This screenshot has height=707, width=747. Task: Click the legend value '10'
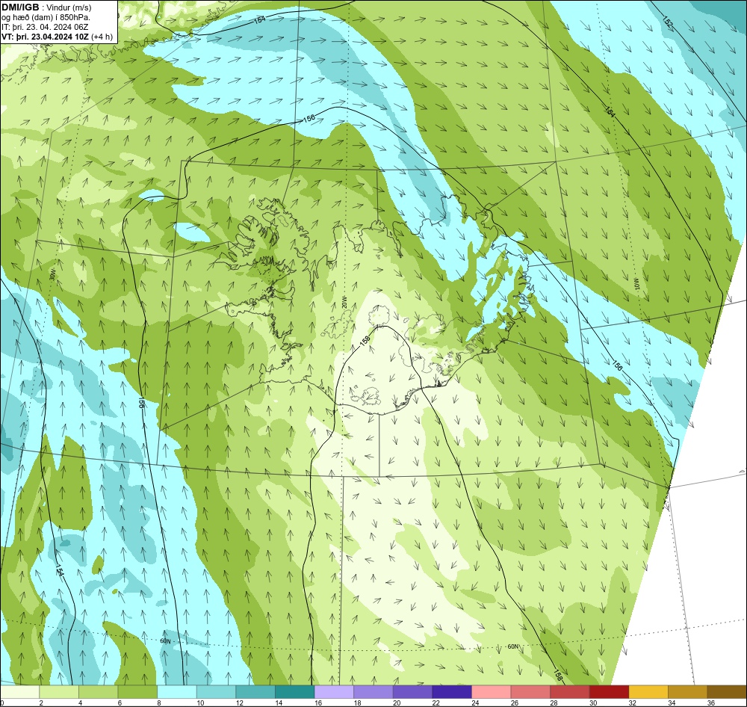pyautogui.click(x=200, y=703)
